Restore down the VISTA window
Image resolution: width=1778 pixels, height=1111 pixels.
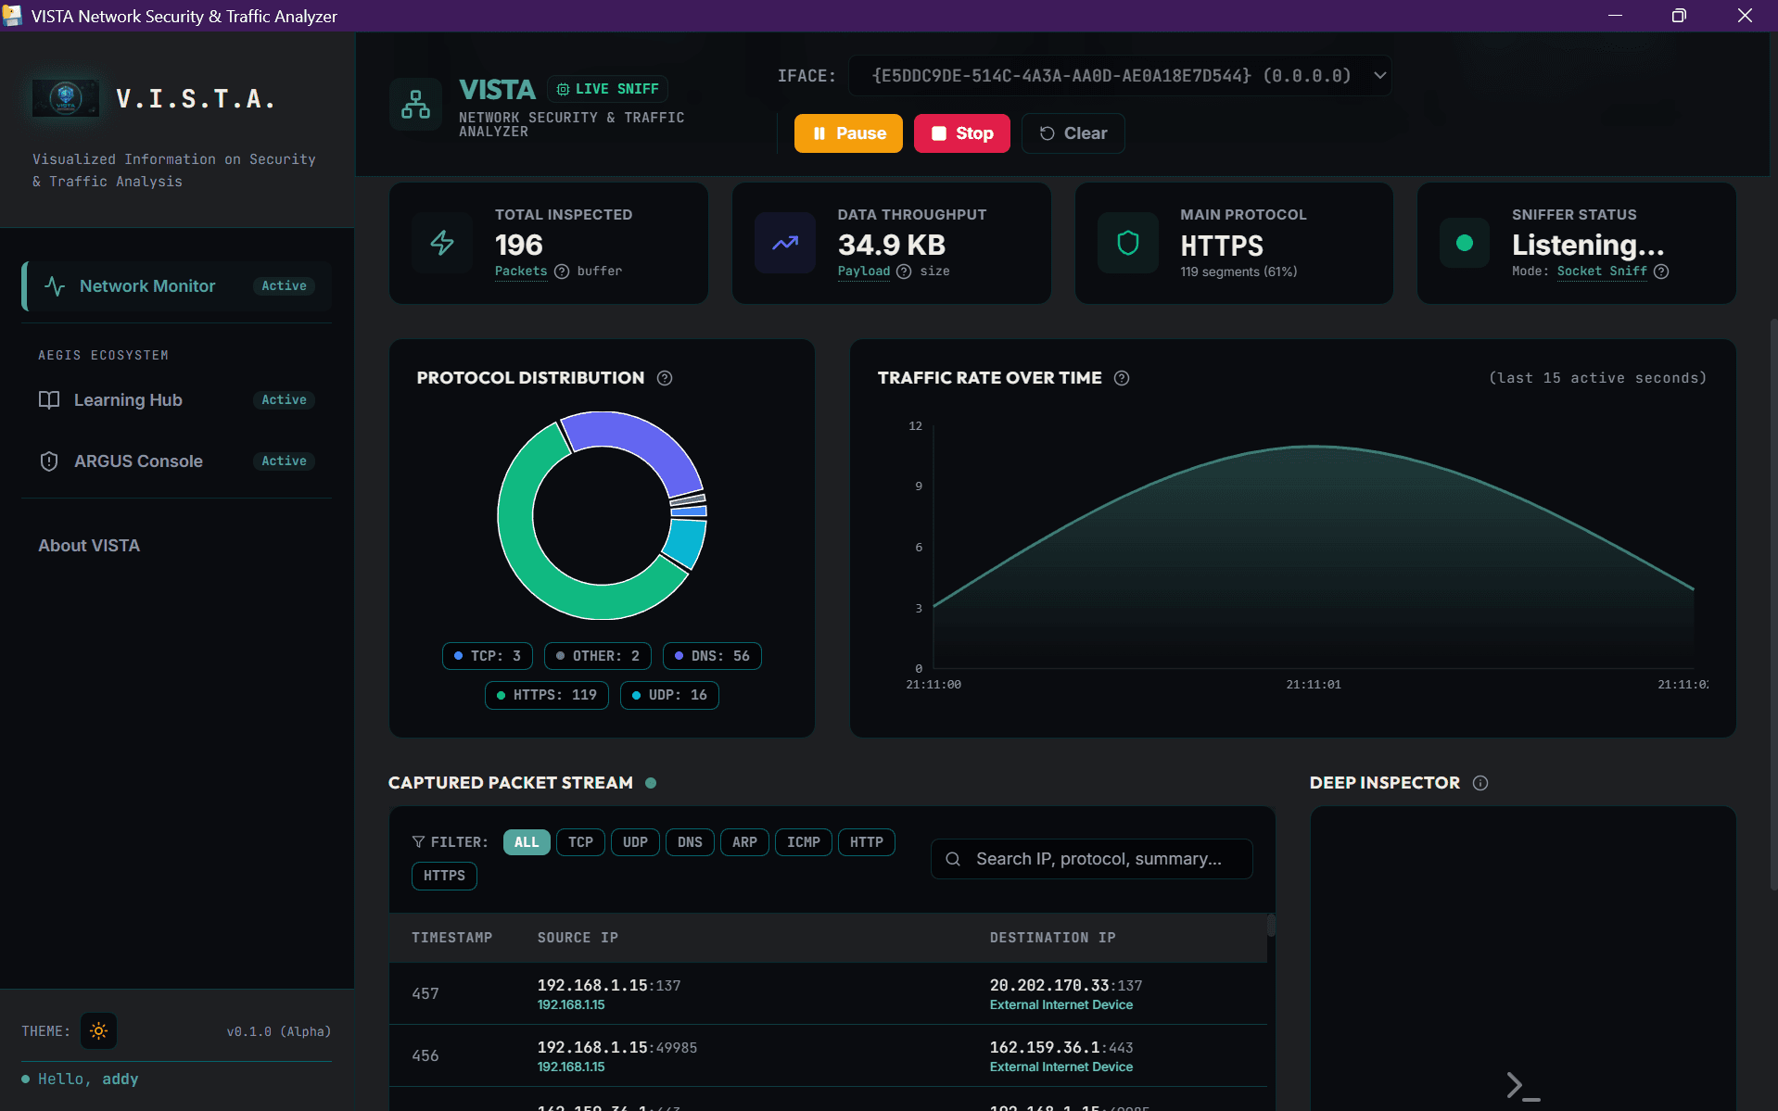pos(1679,16)
